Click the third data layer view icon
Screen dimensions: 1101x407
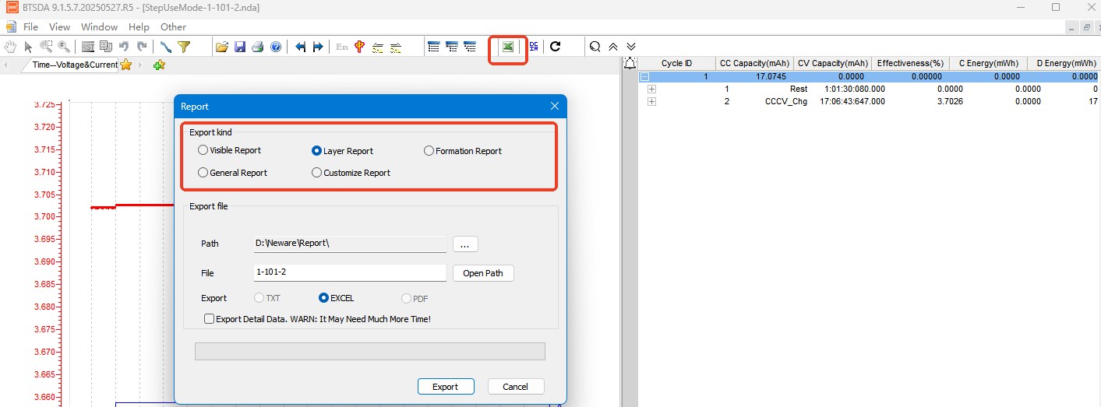click(470, 47)
